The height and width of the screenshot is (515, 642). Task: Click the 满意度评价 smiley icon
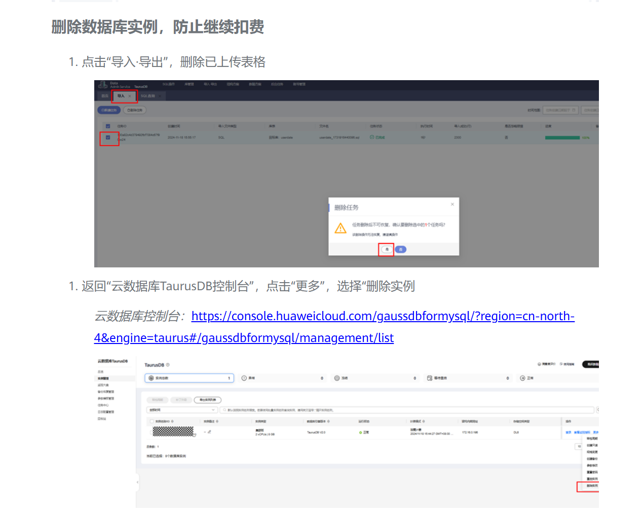click(539, 364)
